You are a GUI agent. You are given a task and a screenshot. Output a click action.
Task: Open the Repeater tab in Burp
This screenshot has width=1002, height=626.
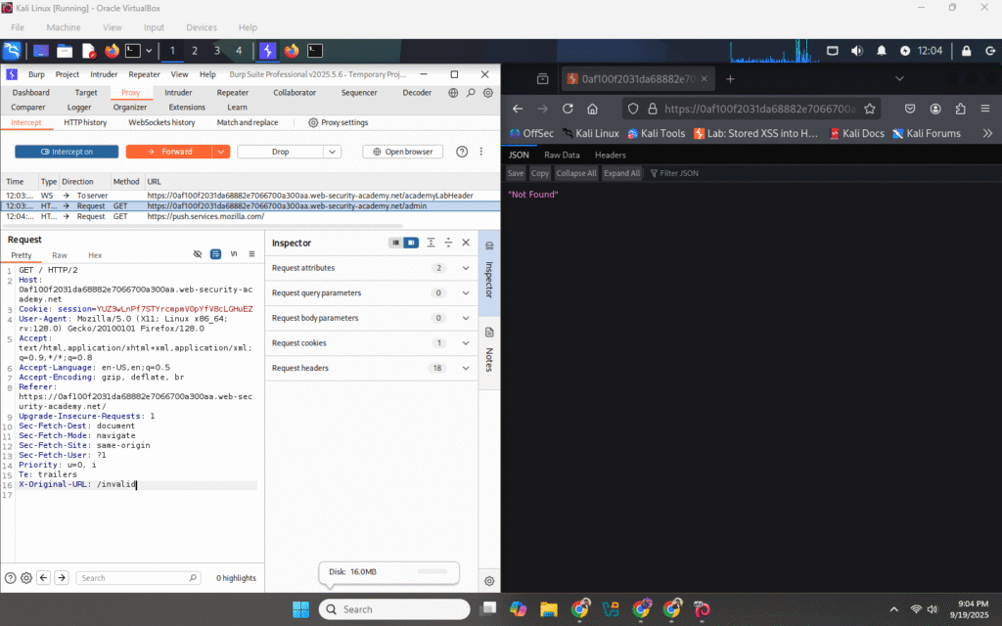tap(232, 93)
